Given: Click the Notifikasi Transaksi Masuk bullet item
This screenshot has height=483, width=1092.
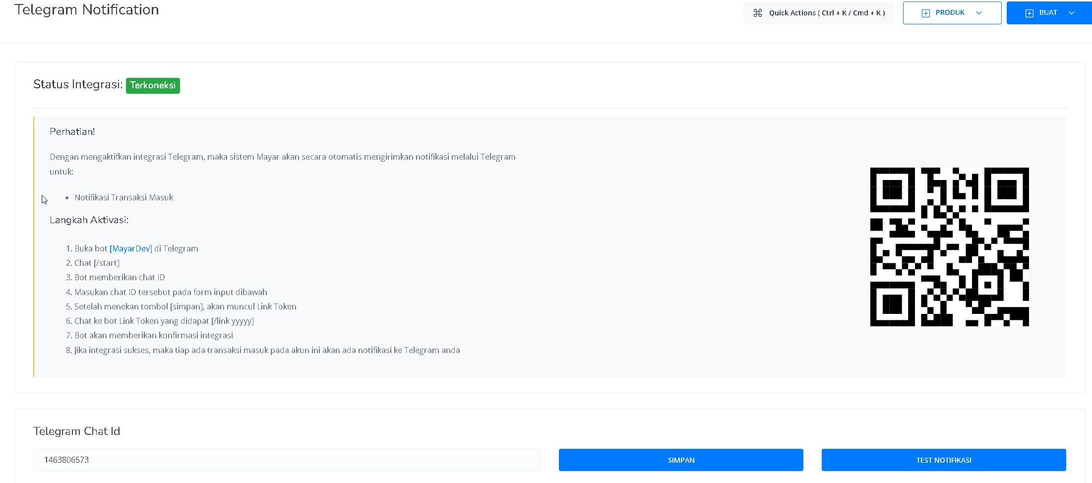Looking at the screenshot, I should (124, 197).
